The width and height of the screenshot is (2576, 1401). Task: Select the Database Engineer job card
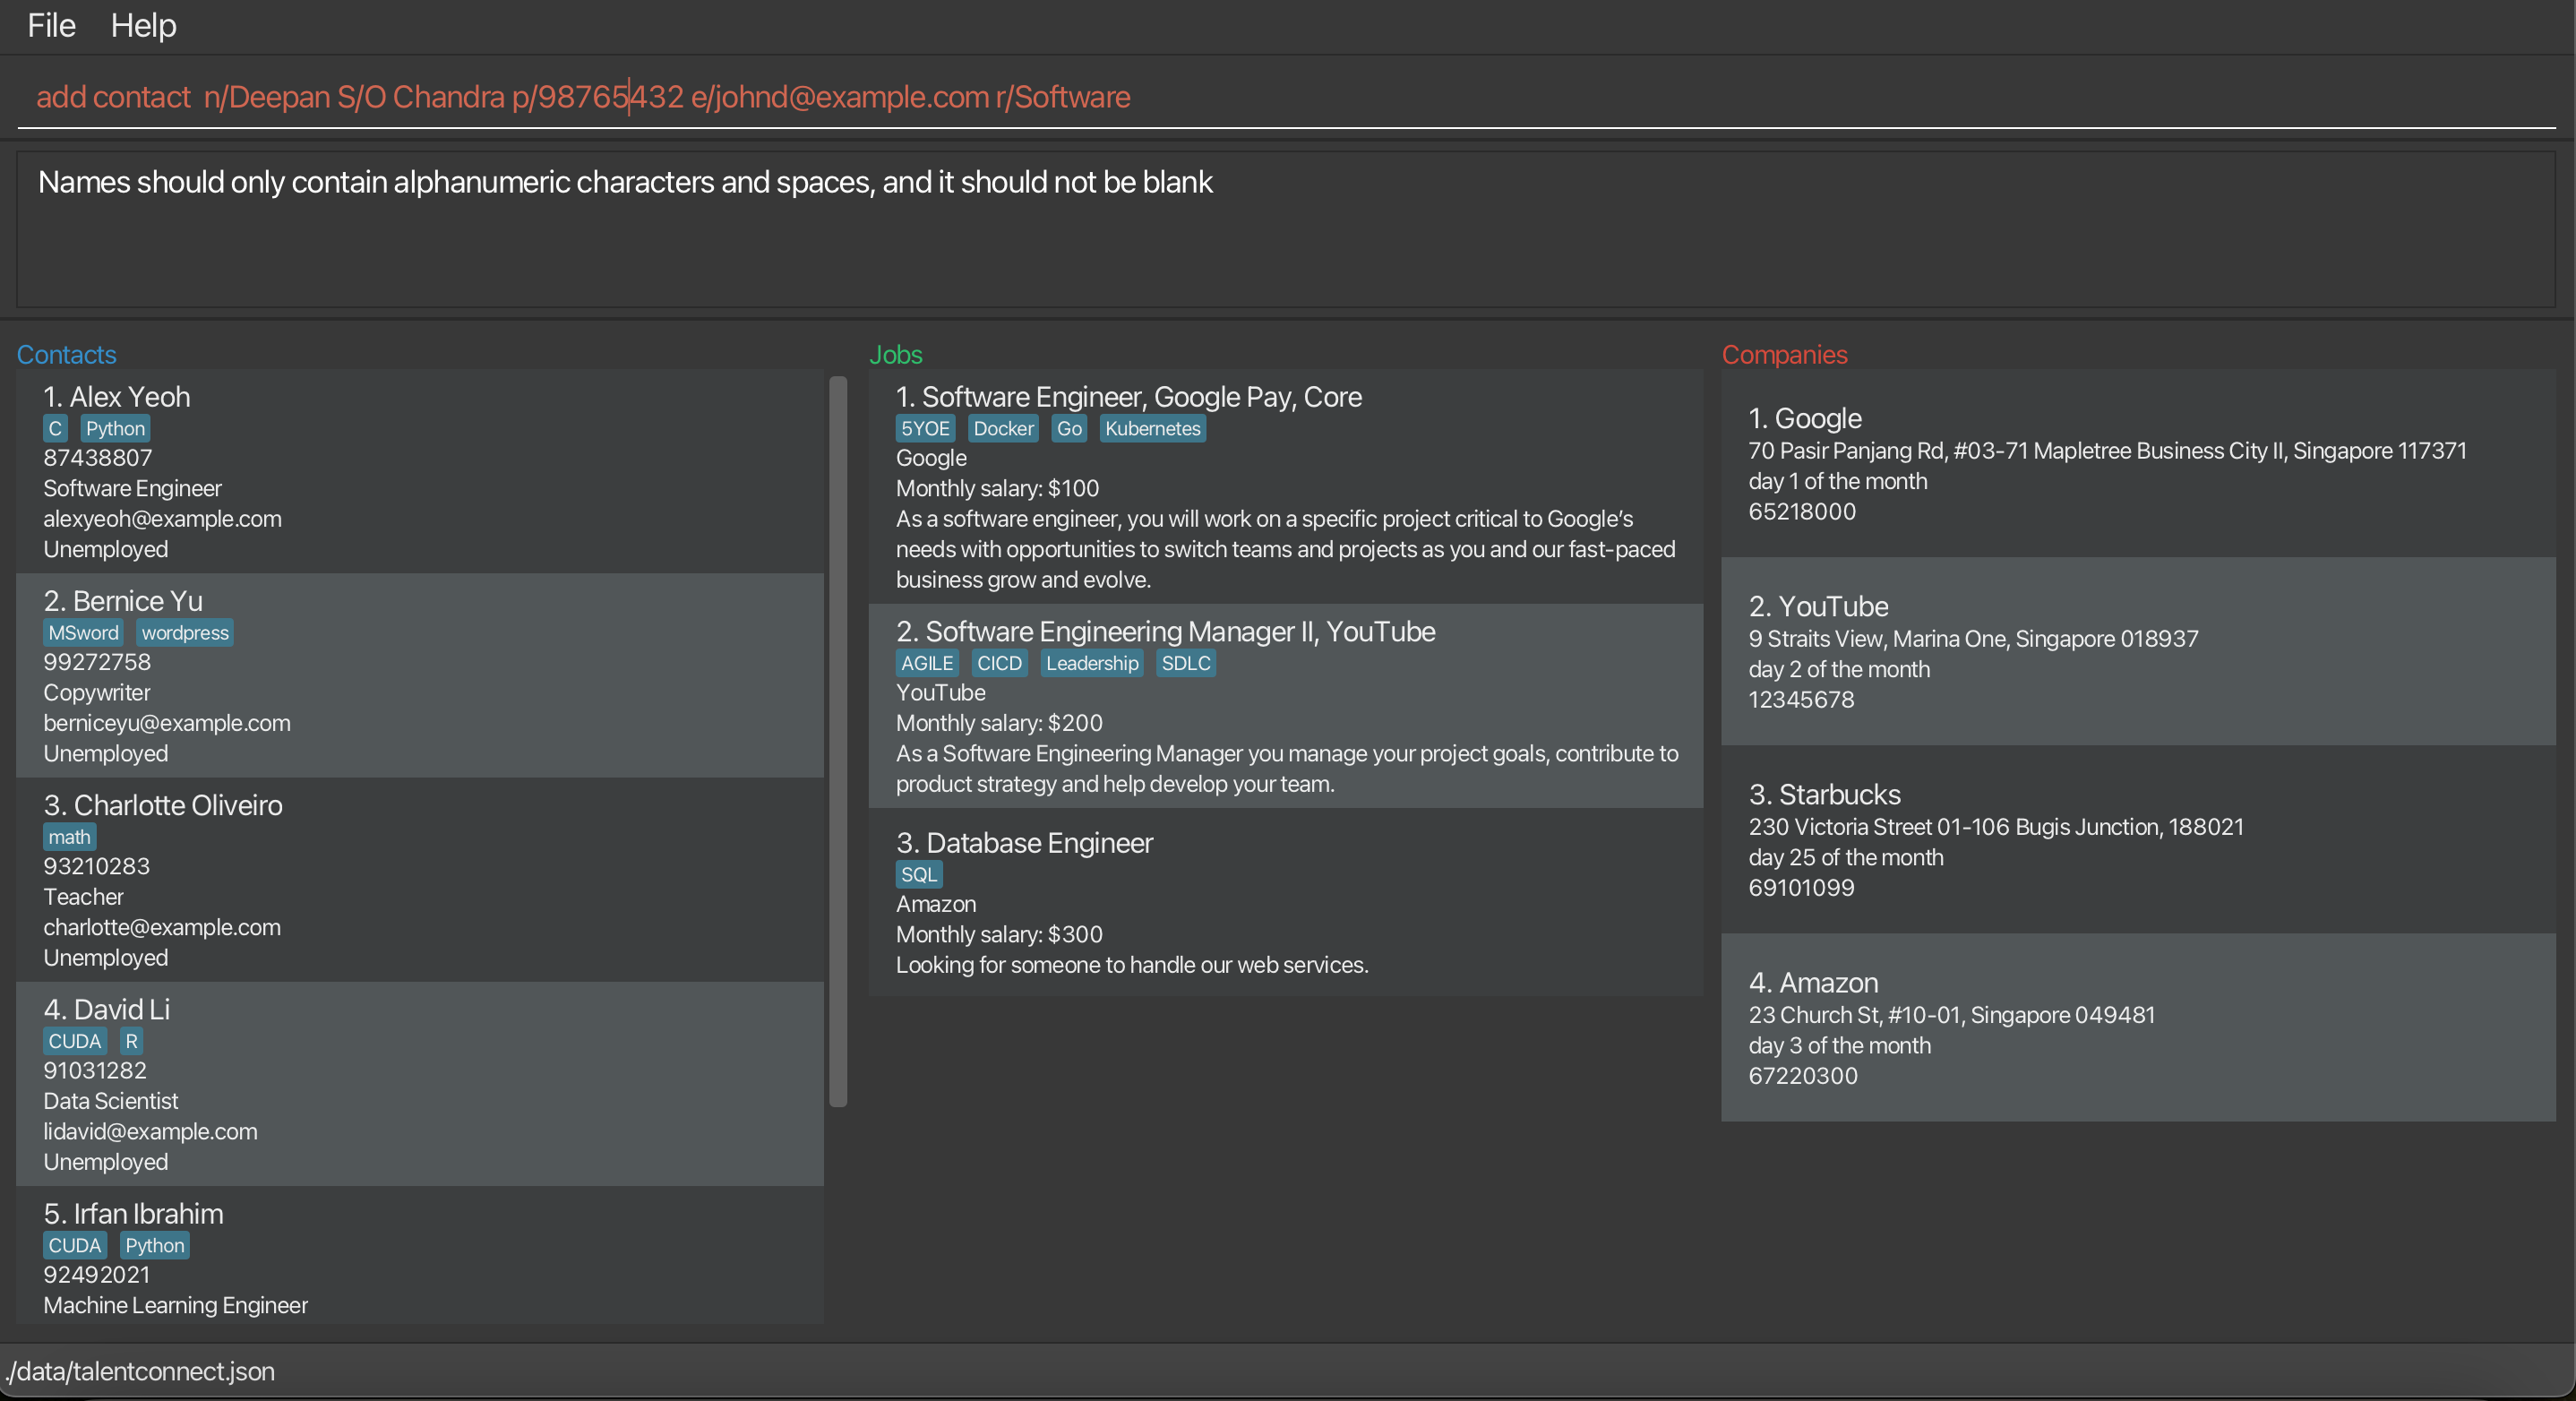pos(1285,902)
